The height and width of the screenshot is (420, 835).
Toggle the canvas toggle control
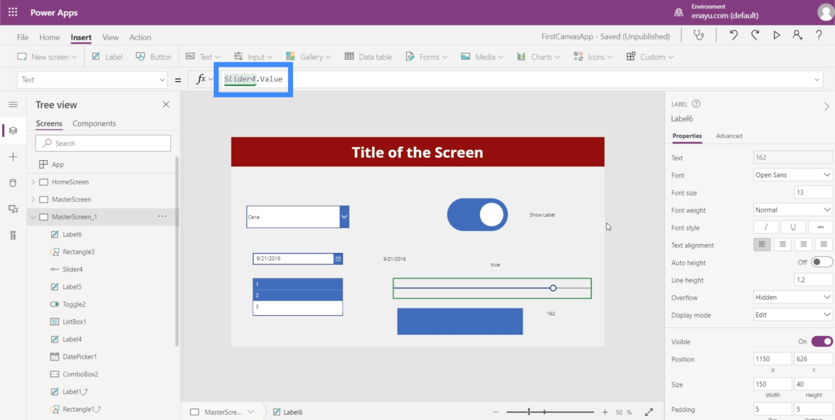pos(477,215)
